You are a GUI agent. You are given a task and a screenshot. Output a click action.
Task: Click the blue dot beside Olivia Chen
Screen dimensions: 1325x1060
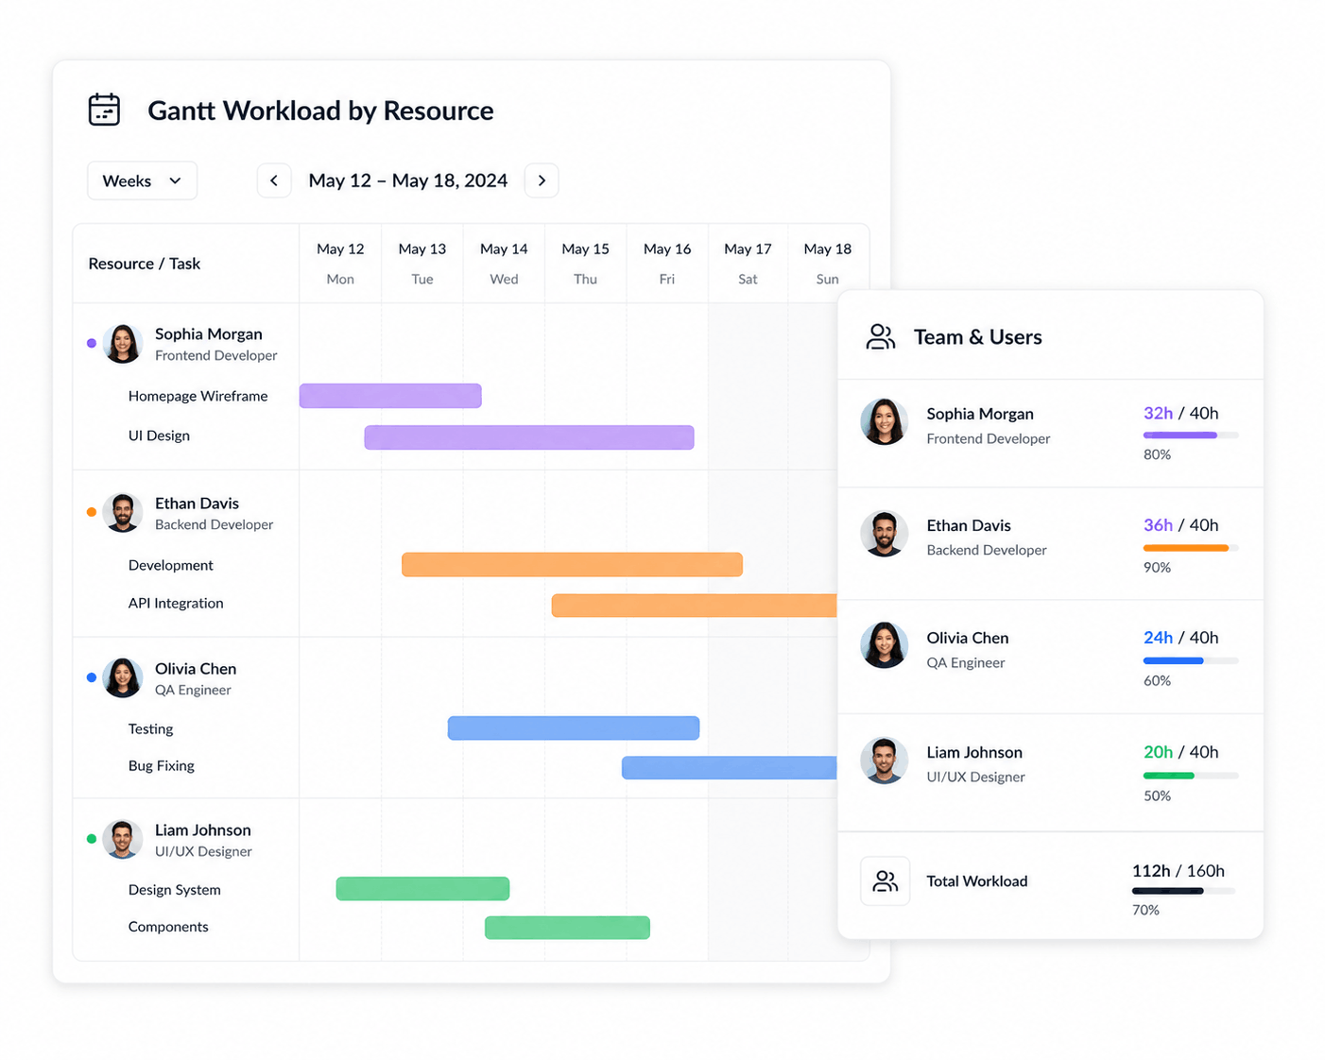click(92, 677)
